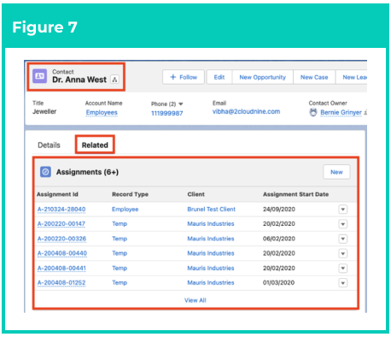Expand the Phone (2) dropdown arrow

tap(181, 104)
